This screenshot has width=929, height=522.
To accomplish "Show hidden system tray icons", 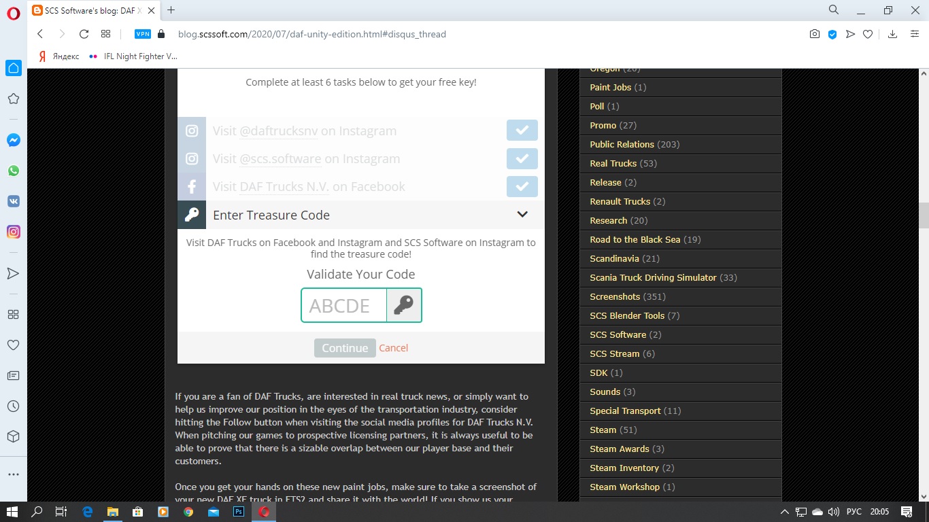I will (x=784, y=512).
